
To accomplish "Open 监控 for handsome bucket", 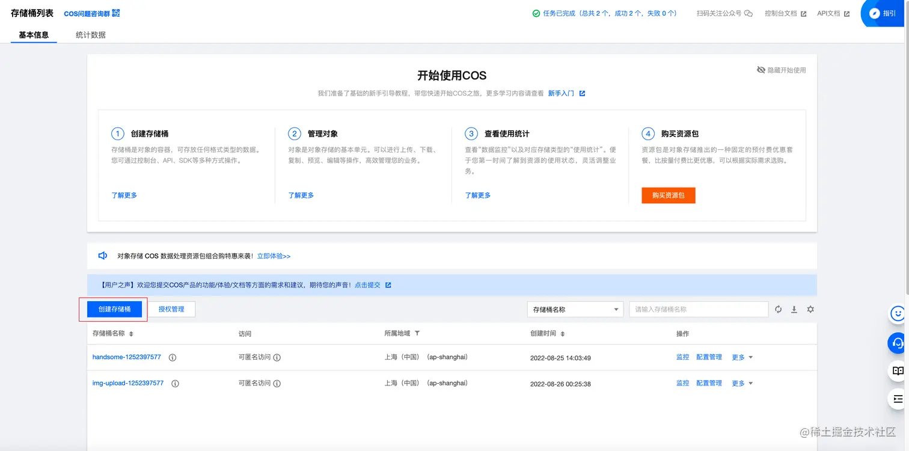I will (683, 357).
